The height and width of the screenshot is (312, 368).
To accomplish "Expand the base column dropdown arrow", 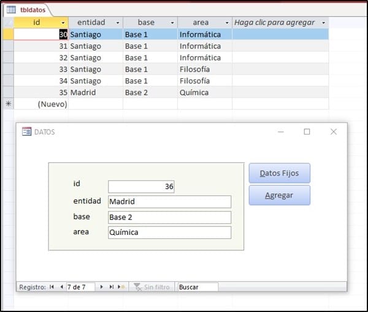I will [x=172, y=23].
